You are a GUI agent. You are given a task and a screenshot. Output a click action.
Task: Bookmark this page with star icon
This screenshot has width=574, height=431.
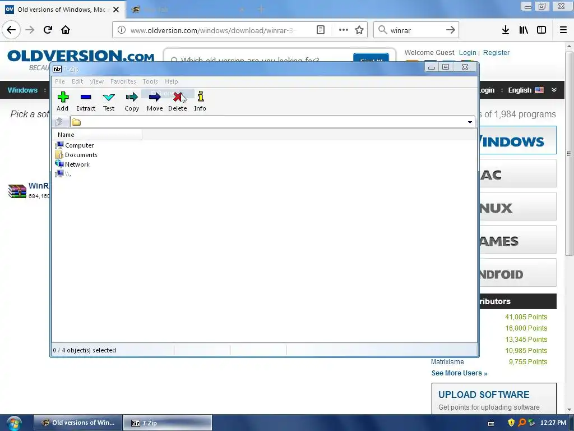tap(359, 30)
